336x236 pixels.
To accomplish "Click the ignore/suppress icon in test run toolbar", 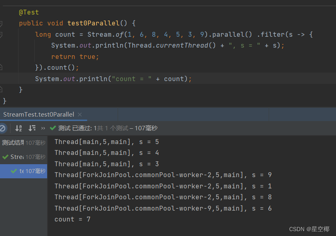I will click(3, 128).
